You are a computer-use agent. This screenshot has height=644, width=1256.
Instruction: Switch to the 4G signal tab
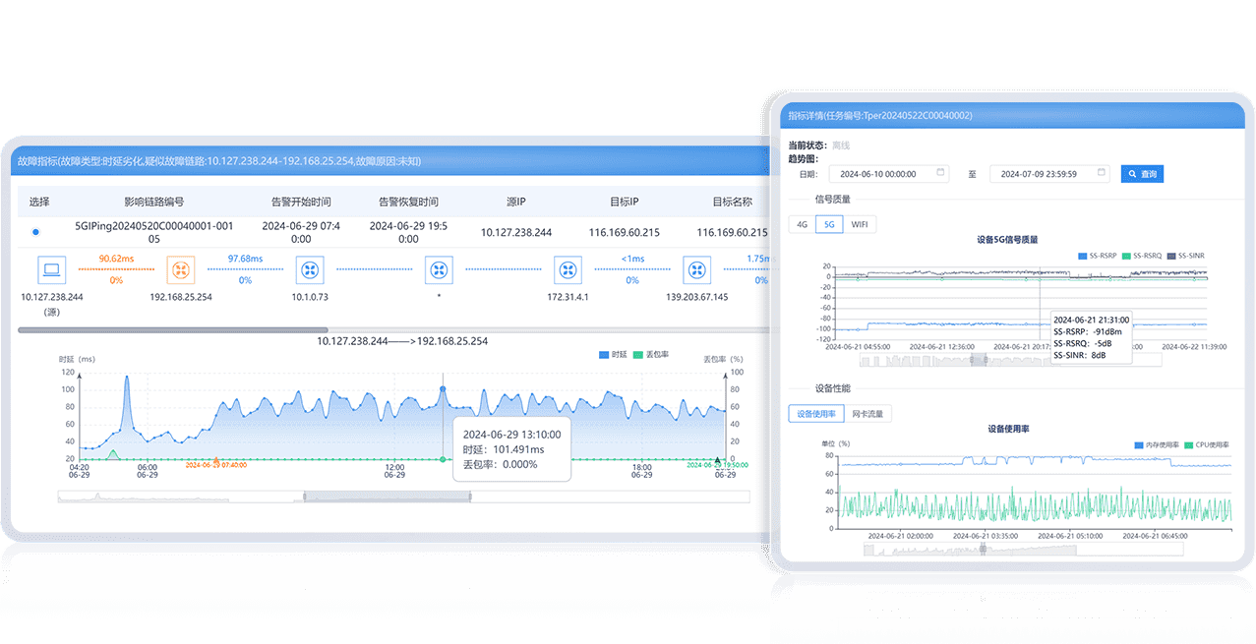click(802, 224)
